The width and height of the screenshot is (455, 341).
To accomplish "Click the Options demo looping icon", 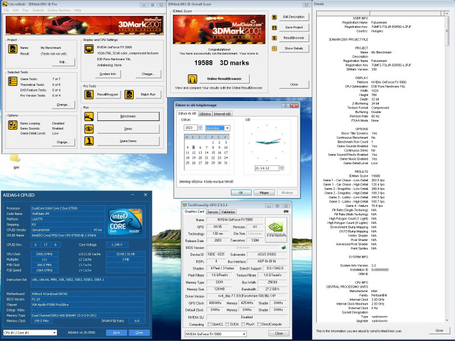I will [13, 125].
